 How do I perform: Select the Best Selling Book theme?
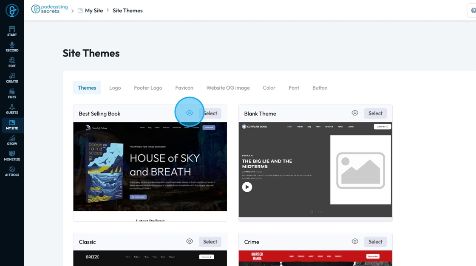pos(210,113)
